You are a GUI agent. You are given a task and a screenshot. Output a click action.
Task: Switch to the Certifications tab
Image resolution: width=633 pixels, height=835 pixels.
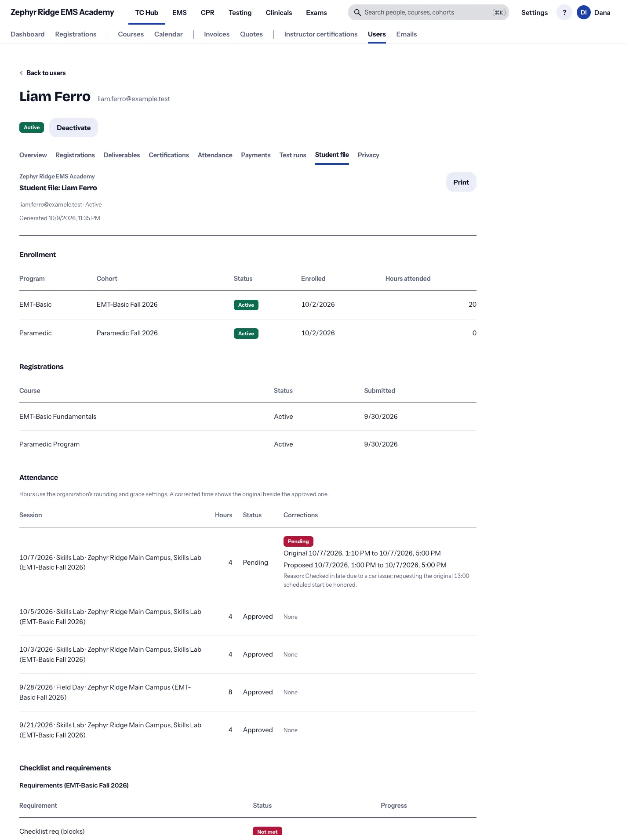click(169, 155)
